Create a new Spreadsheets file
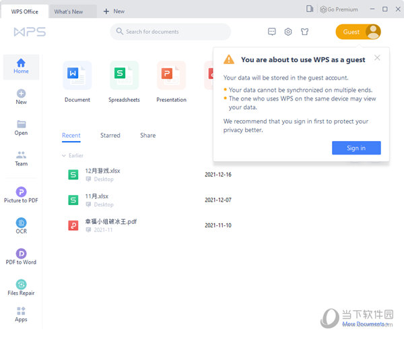The width and height of the screenshot is (404, 338). coord(124,82)
